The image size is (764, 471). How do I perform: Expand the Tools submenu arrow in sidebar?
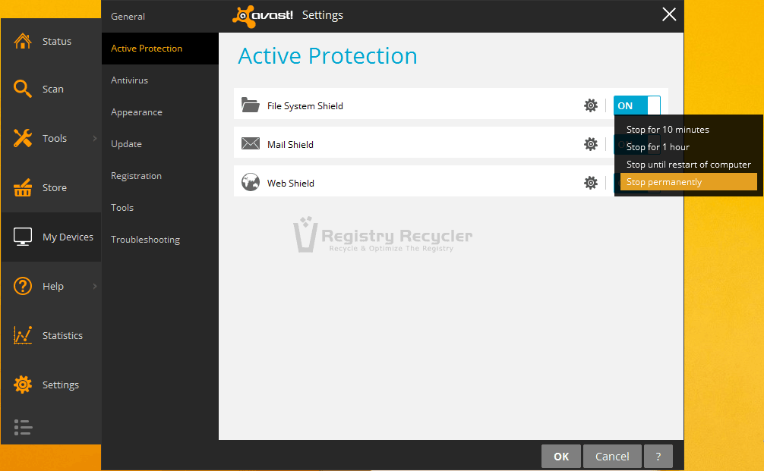tap(94, 138)
